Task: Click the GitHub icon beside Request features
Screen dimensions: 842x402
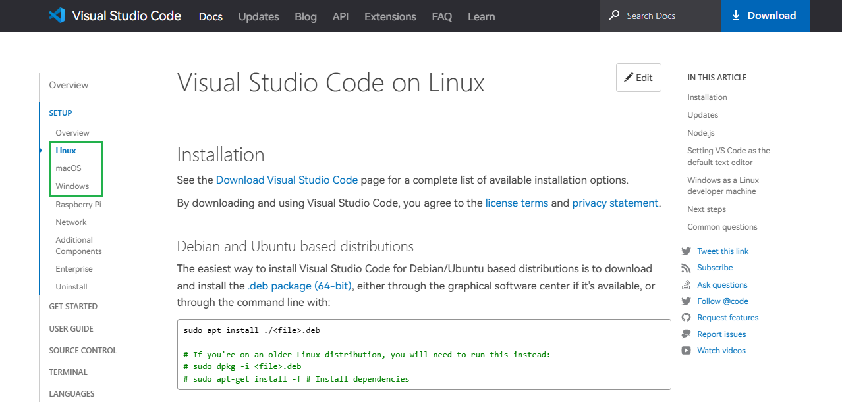Action: 686,318
